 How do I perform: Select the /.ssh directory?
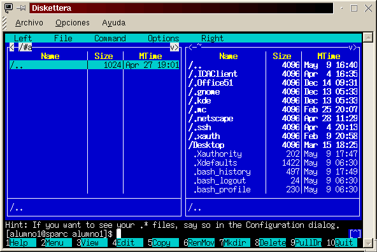pyautogui.click(x=273, y=127)
